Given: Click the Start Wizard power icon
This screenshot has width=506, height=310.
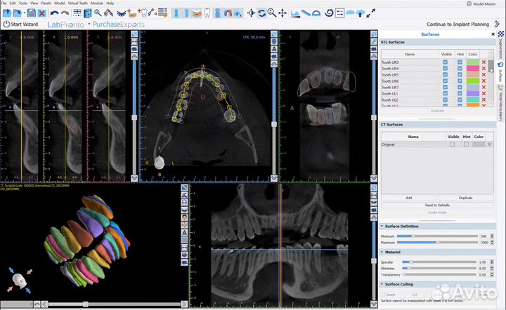Looking at the screenshot, I should [x=6, y=24].
